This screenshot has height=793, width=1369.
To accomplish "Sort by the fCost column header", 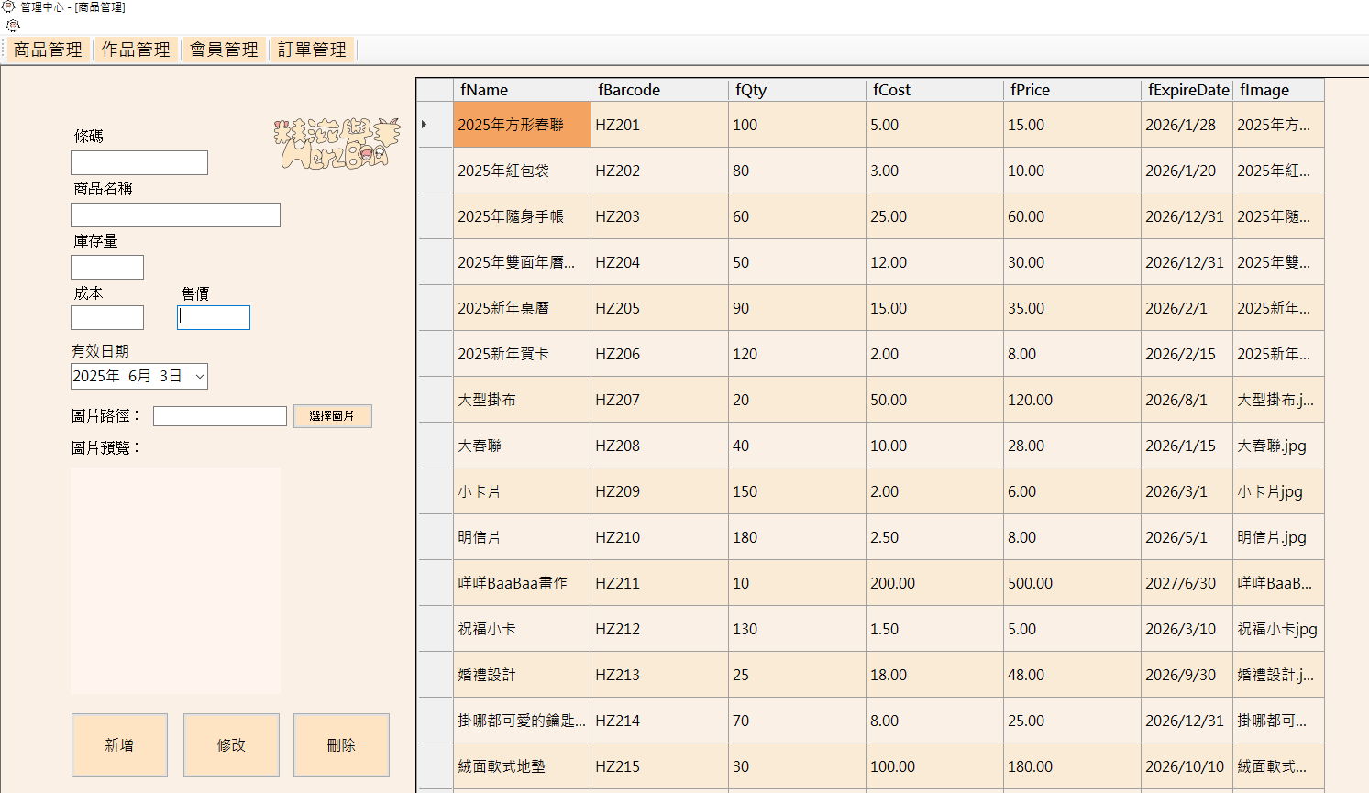I will [x=935, y=90].
